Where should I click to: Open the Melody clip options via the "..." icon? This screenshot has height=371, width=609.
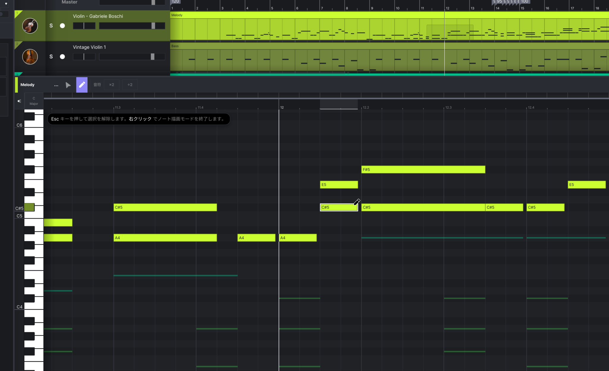pos(56,85)
